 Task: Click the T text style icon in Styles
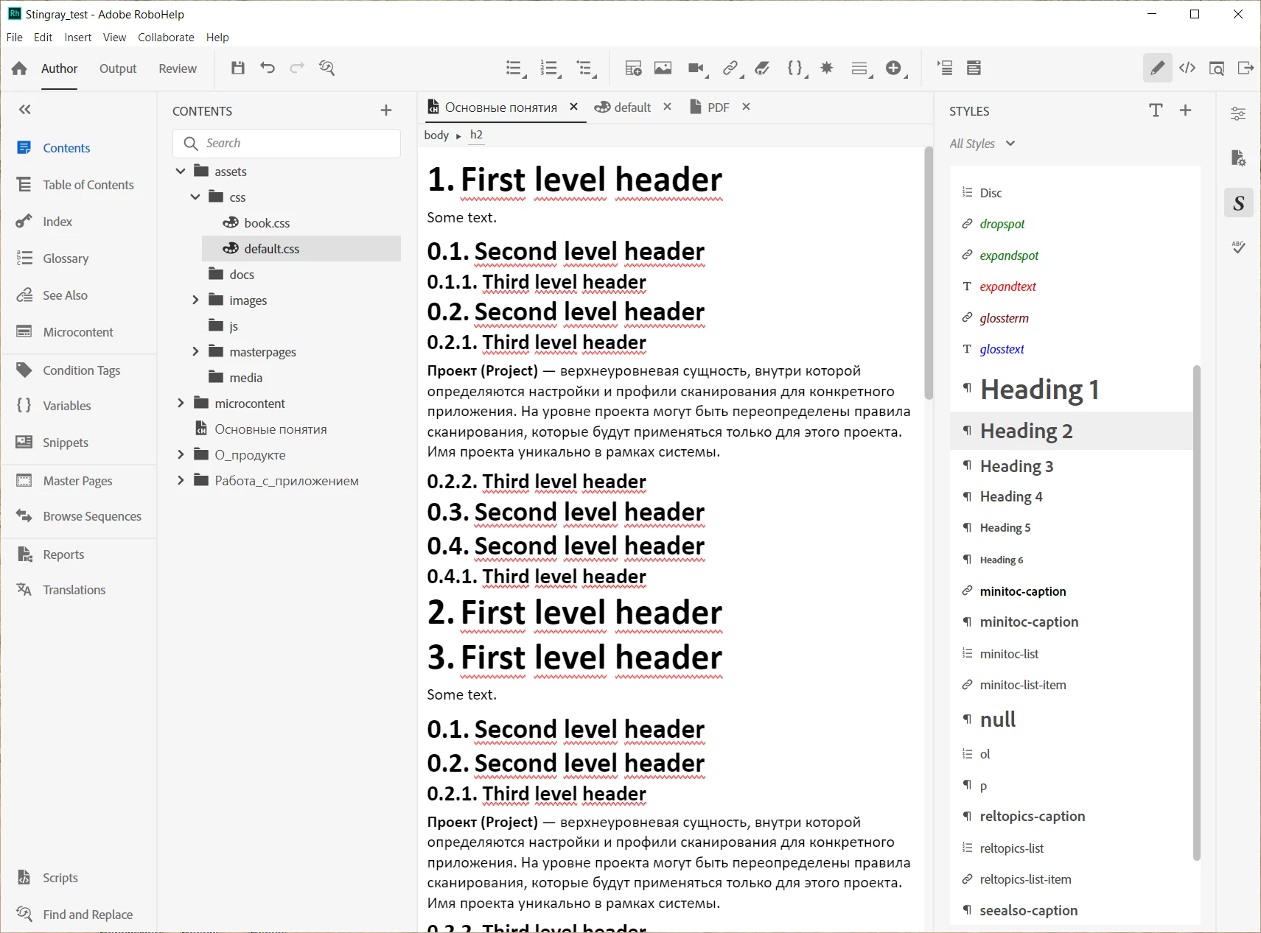[1156, 110]
